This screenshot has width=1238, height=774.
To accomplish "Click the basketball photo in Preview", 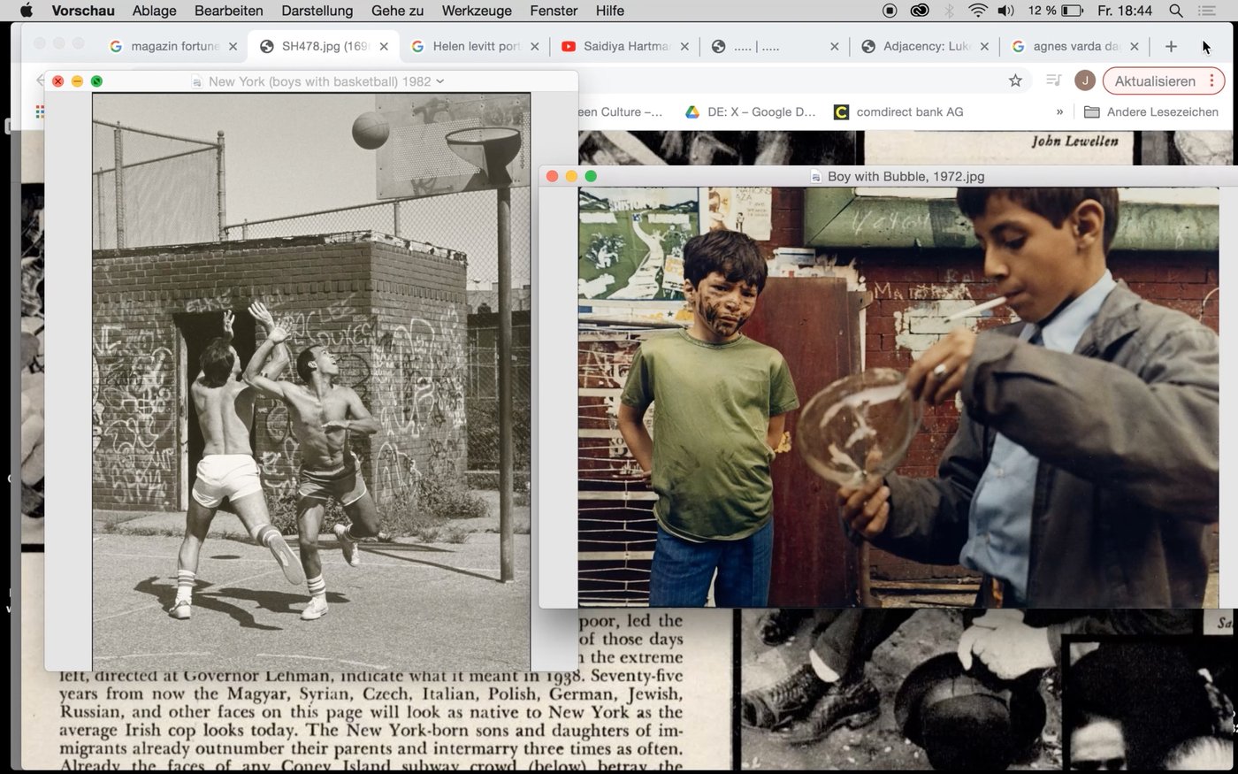I will point(311,381).
